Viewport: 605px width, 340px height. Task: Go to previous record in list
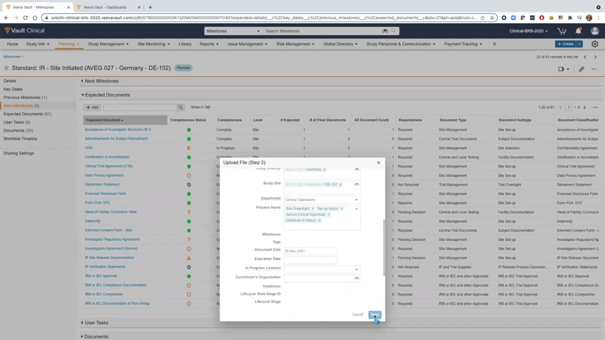[x=585, y=57]
